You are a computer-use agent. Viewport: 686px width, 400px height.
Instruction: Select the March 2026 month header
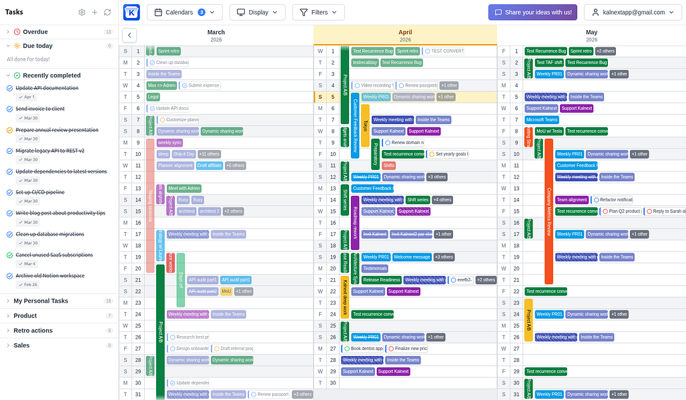[x=216, y=35]
